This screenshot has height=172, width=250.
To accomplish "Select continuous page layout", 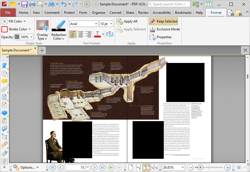I will [138, 168].
